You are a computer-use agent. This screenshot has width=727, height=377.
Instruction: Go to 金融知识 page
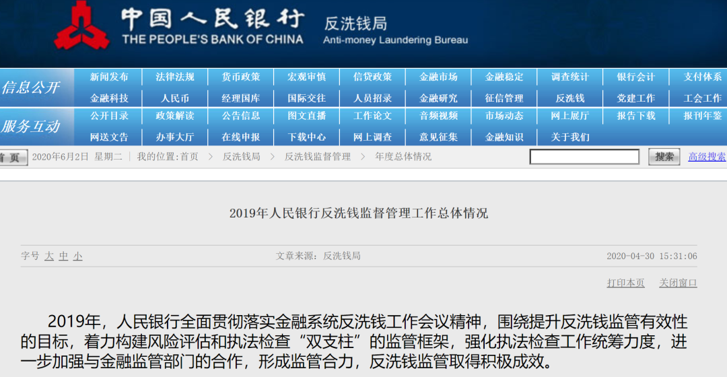coord(504,137)
